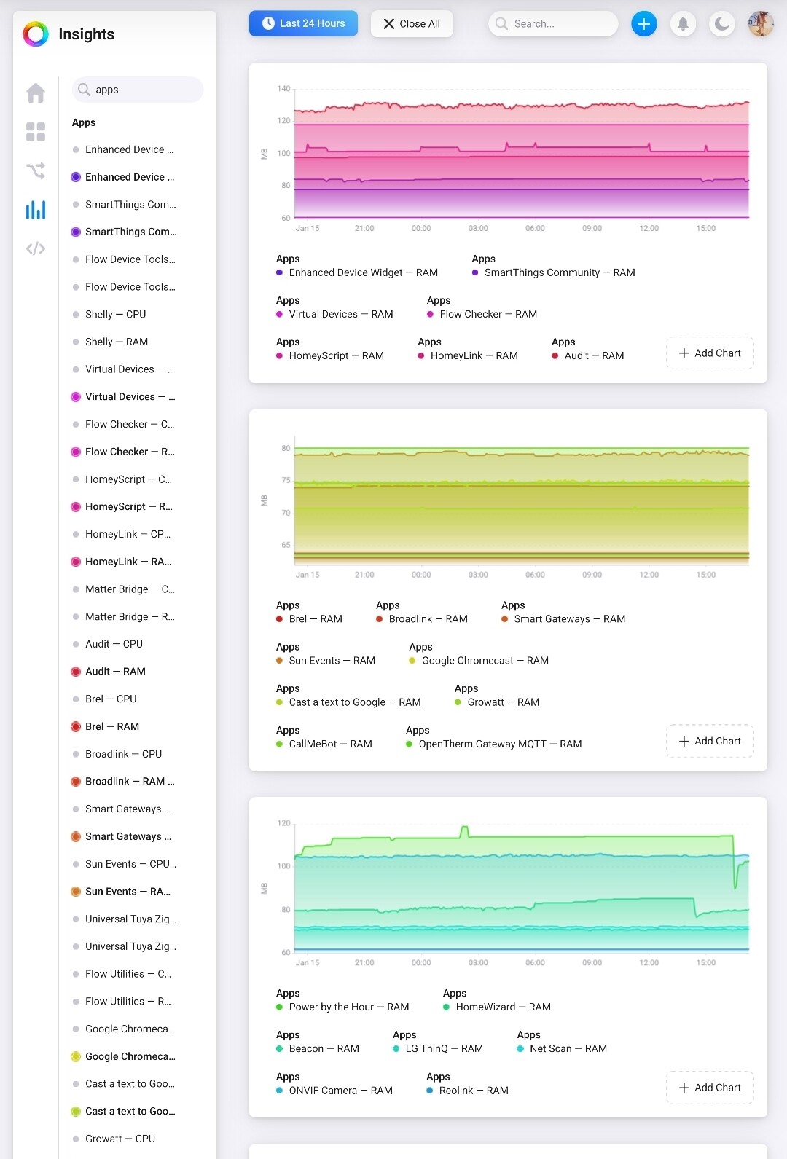Click ONVIF Camera — RAM legend entry

[x=334, y=1091]
